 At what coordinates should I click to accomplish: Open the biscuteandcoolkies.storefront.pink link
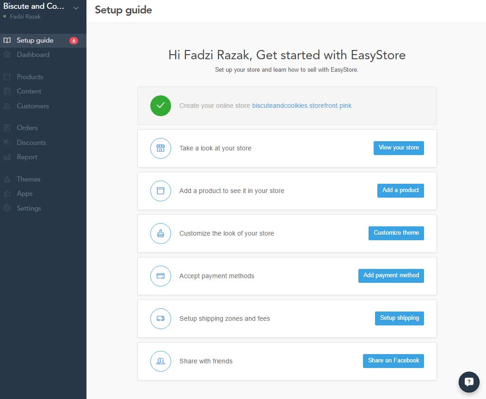301,106
